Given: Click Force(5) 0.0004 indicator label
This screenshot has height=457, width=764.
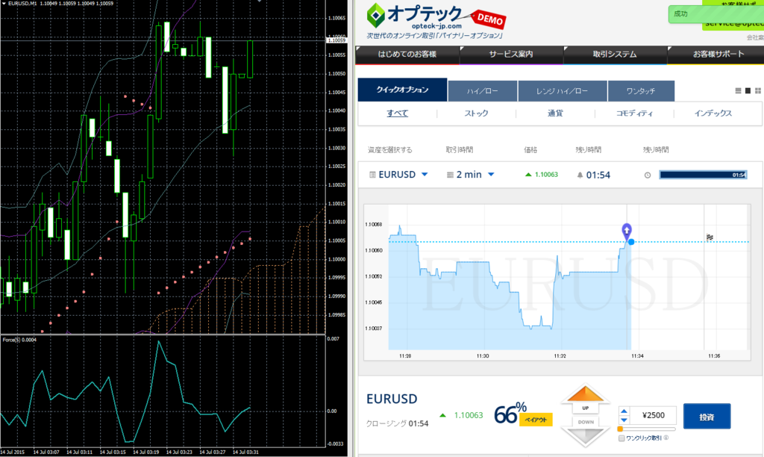Looking at the screenshot, I should click(19, 340).
